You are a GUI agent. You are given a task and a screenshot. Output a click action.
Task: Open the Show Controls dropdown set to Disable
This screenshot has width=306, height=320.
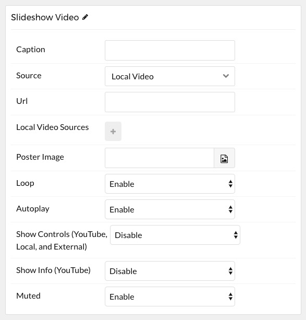click(175, 235)
